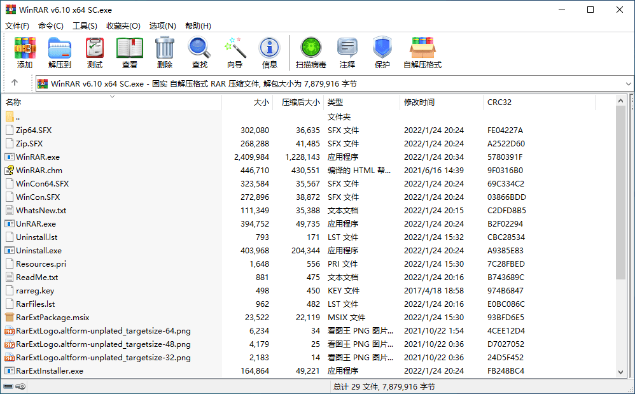Open the 文件(F) menu
Screen dimensions: 635x394
tap(17, 26)
